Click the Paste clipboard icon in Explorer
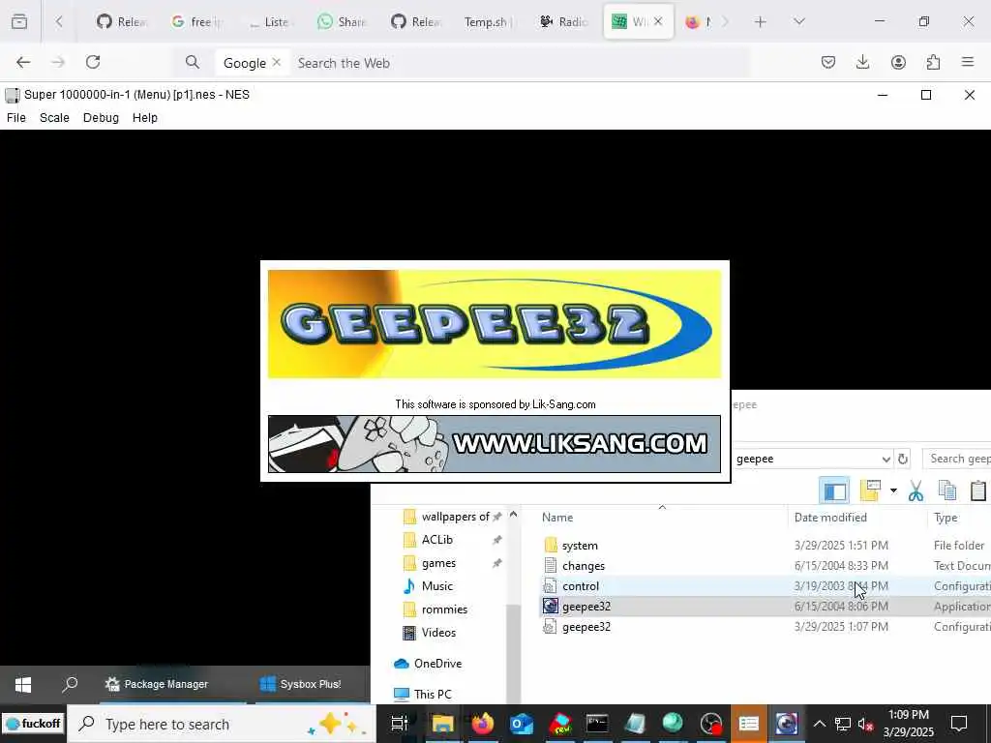The height and width of the screenshot is (743, 991). [x=977, y=490]
